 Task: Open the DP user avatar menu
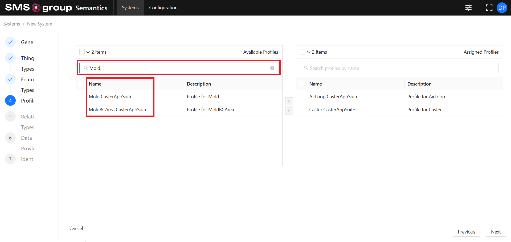pos(502,8)
